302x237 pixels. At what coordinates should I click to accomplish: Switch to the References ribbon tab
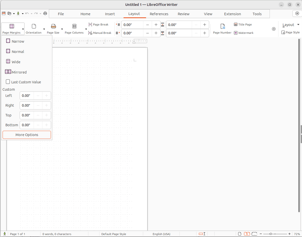[x=159, y=14]
